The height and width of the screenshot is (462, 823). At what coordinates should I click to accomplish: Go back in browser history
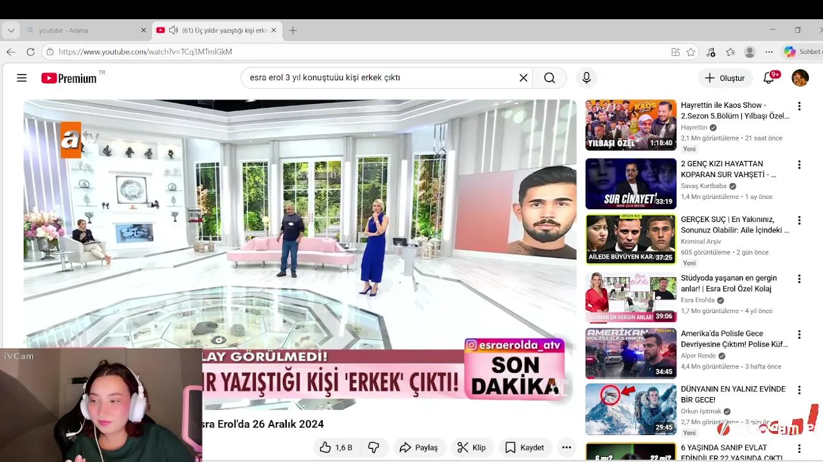coord(11,52)
